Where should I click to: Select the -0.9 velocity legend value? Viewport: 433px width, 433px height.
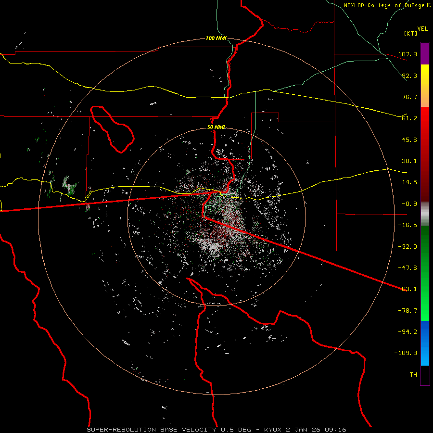pos(409,204)
